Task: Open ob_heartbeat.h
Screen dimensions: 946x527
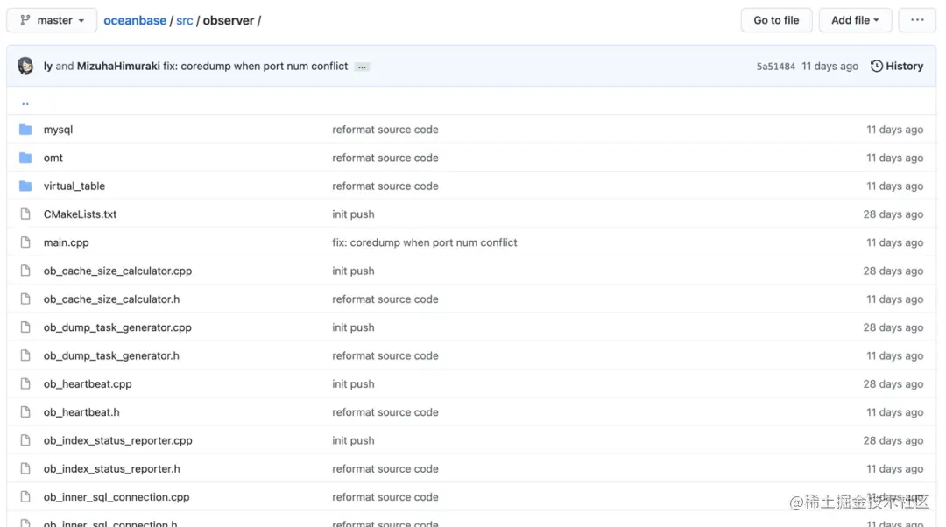Action: 81,412
